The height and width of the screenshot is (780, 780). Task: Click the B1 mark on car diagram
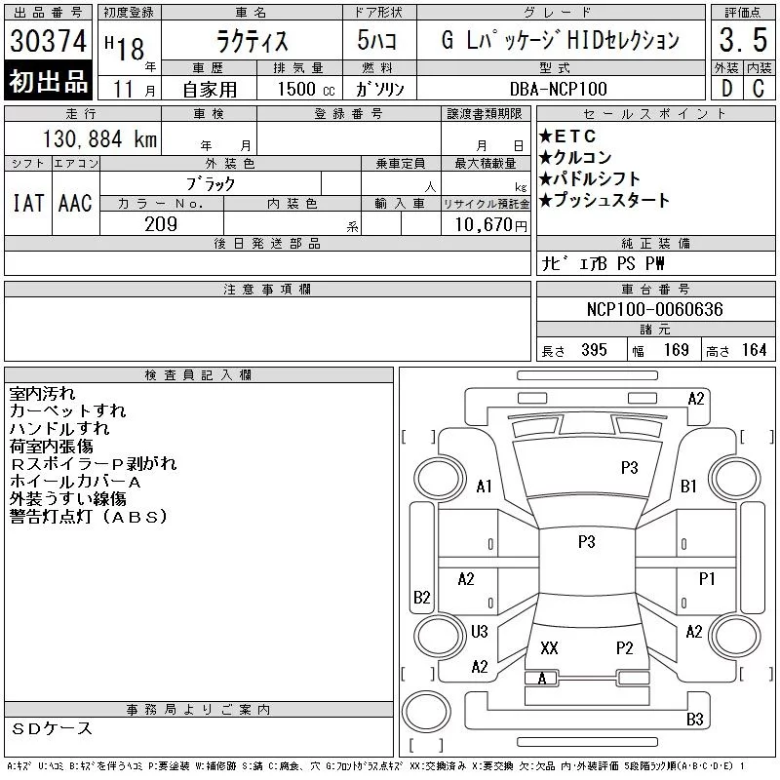[x=688, y=486]
